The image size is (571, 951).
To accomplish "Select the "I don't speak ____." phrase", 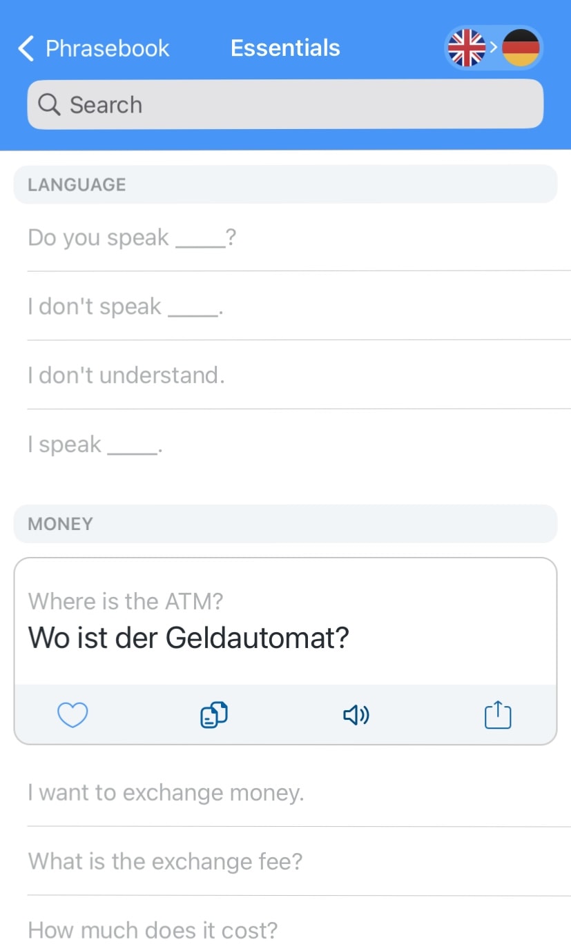I will pyautogui.click(x=126, y=306).
